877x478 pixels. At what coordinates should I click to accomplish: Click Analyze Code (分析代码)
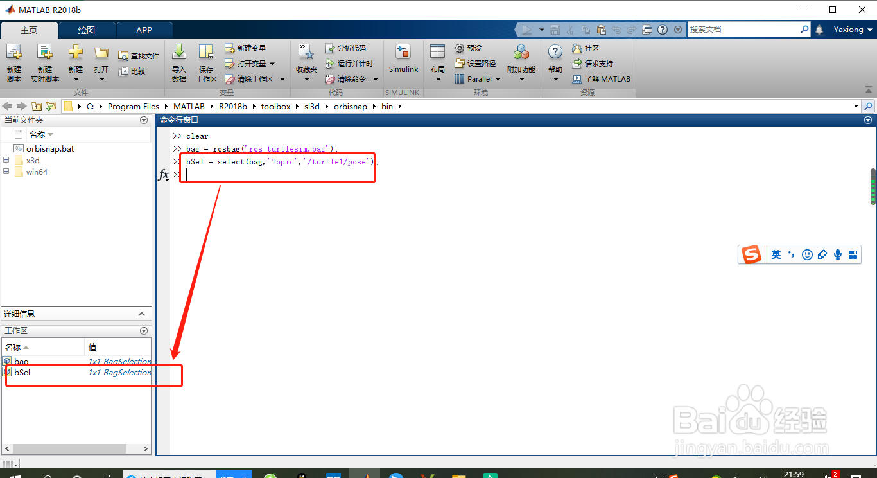pyautogui.click(x=345, y=48)
